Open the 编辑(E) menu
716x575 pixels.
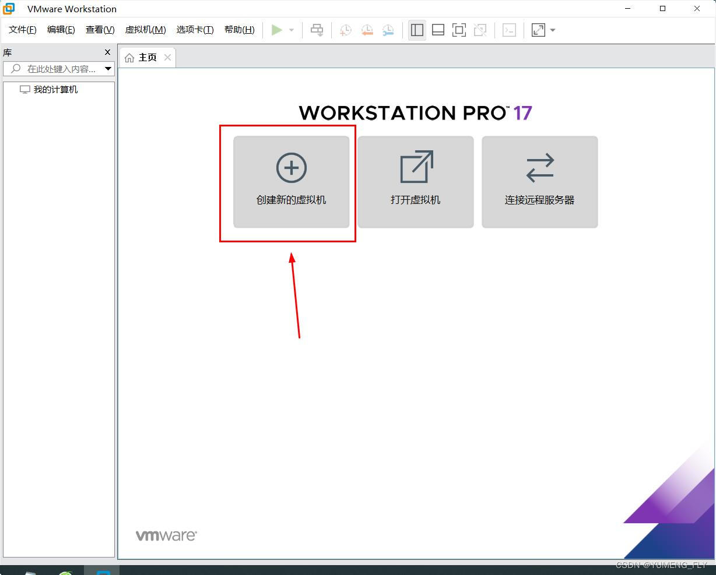tap(61, 30)
